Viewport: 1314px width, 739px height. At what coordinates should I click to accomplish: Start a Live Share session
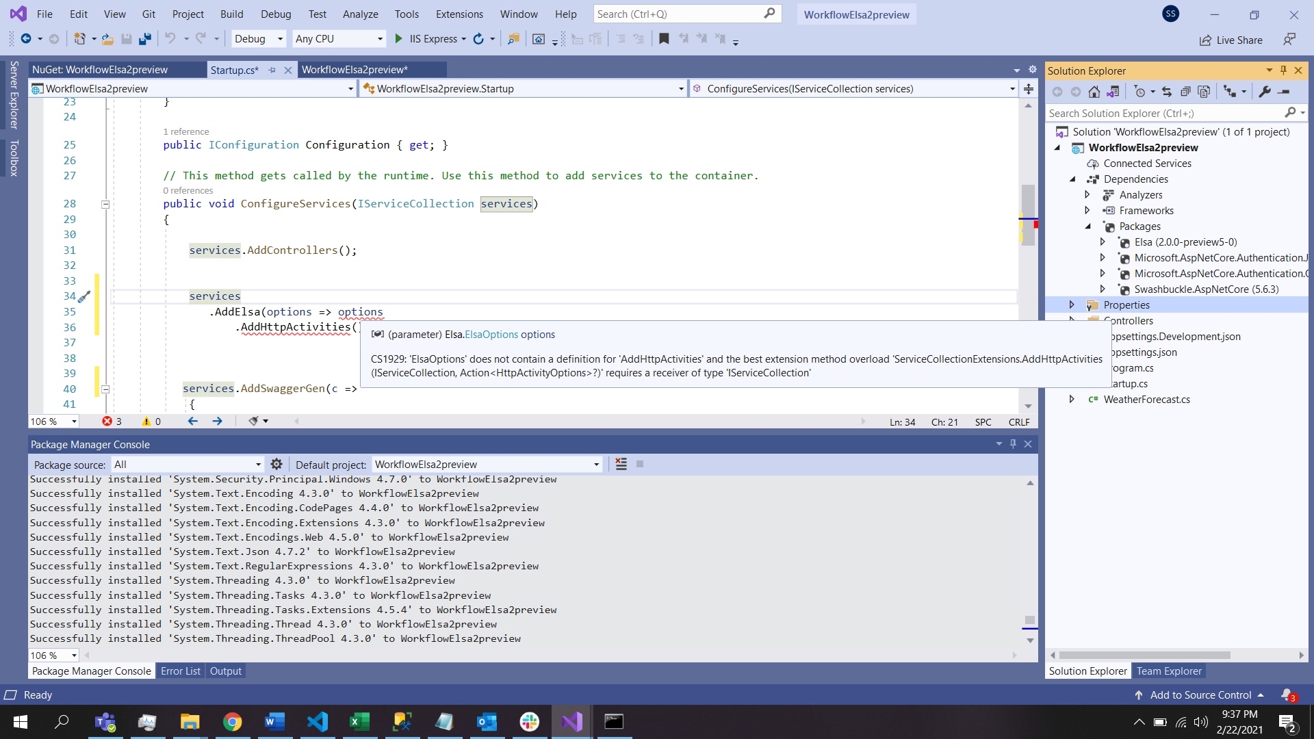[1231, 40]
